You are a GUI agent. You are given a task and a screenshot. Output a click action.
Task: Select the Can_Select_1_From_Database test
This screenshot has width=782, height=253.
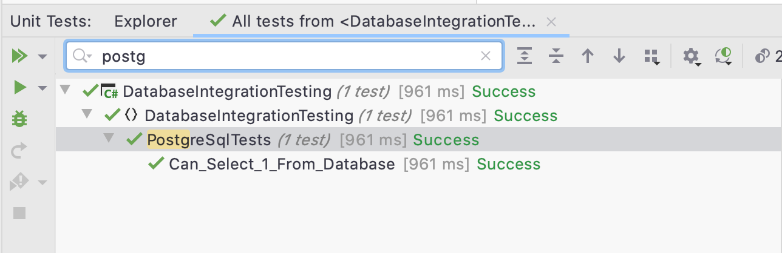coord(282,164)
